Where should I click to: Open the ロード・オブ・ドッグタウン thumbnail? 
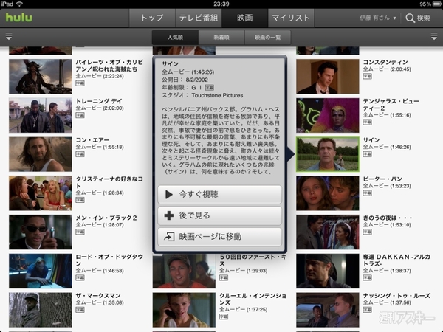tap(41, 271)
